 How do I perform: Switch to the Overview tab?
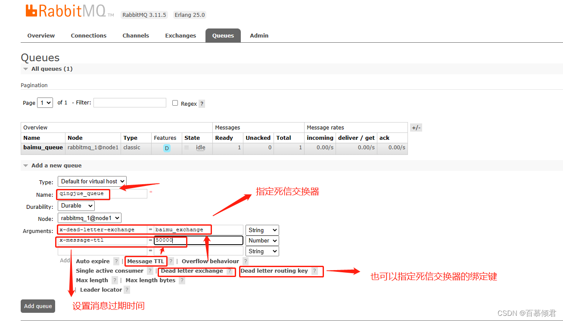[x=41, y=35]
